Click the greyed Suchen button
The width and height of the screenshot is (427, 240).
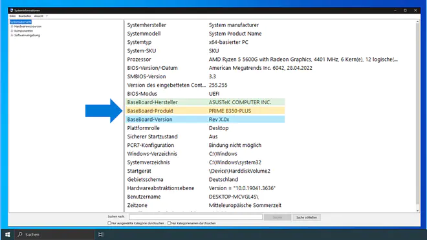pos(277,217)
